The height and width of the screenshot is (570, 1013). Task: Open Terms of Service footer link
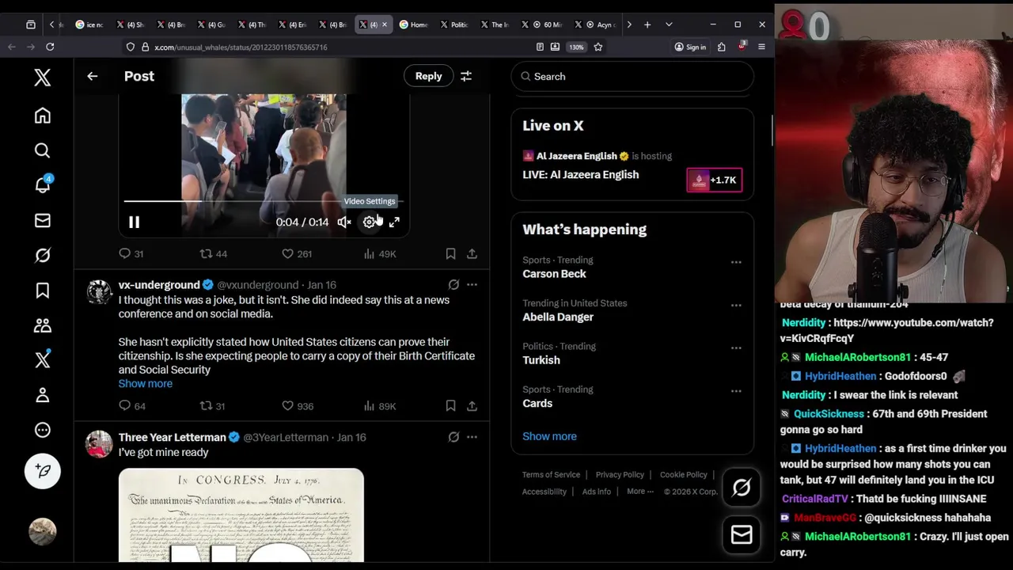pos(551,474)
